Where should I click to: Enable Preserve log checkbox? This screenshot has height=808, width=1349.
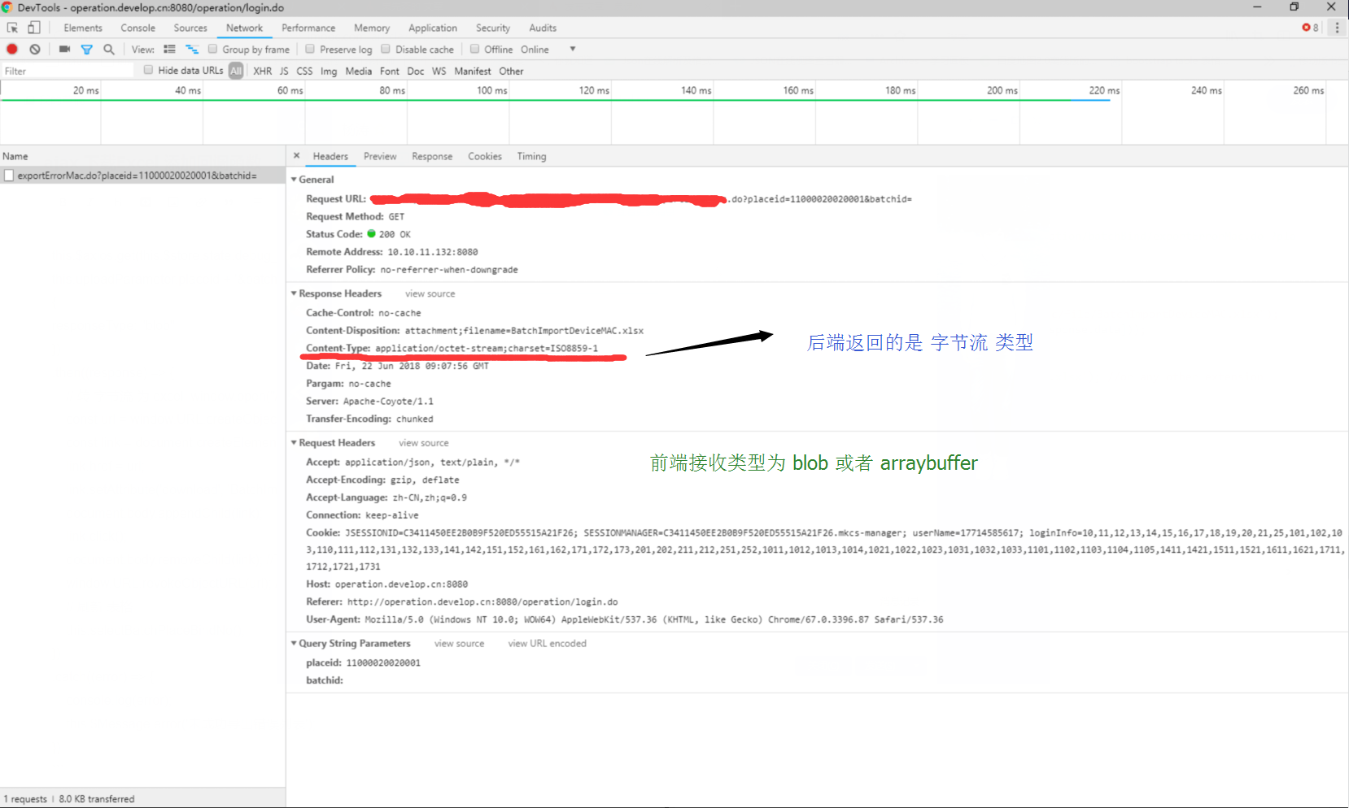[x=310, y=49]
